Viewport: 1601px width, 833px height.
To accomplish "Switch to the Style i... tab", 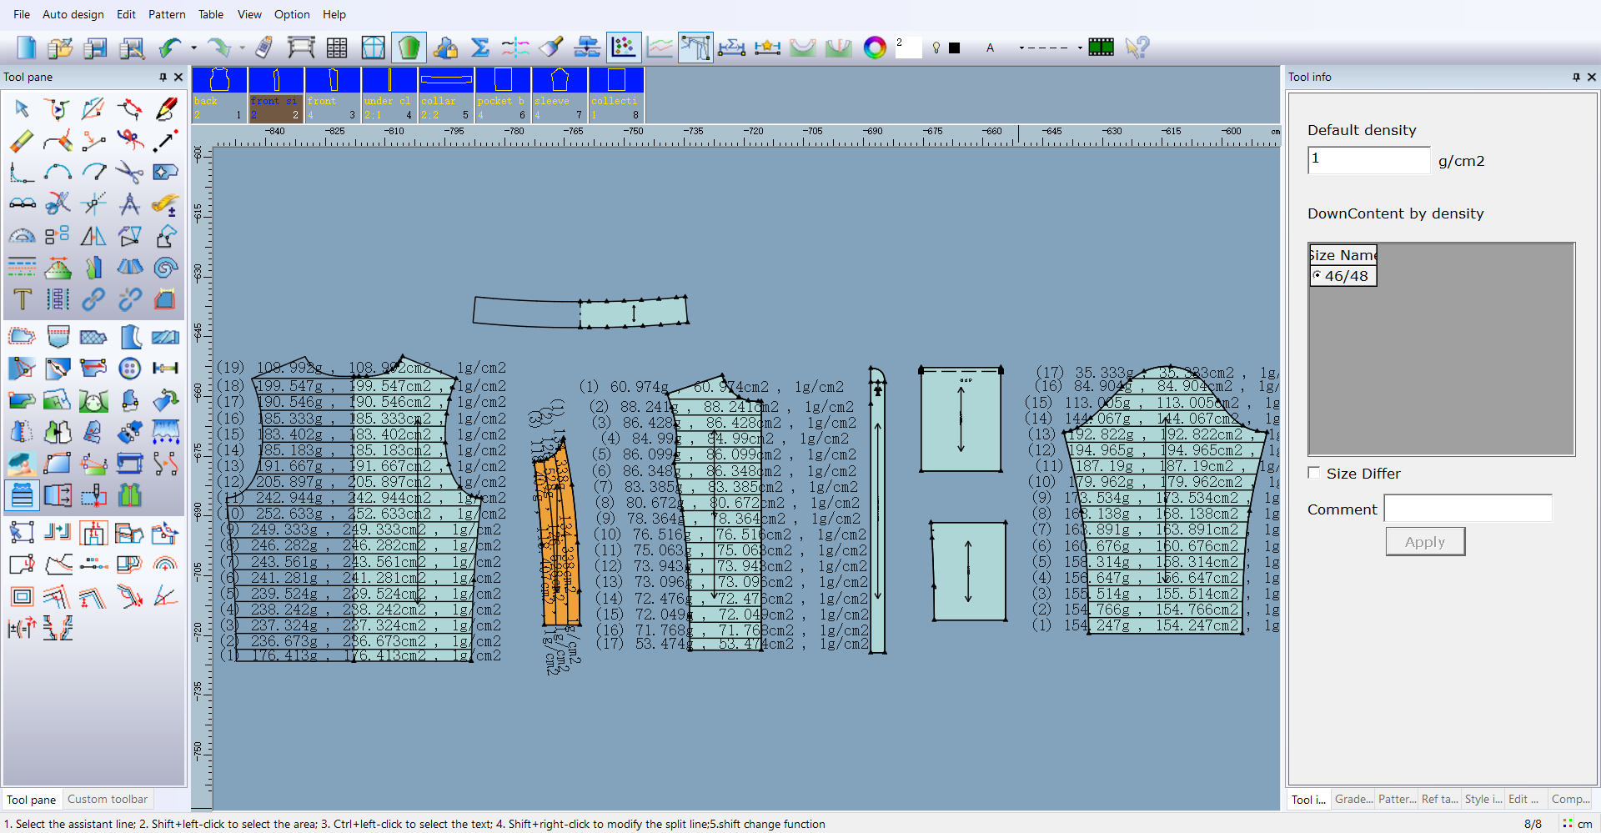I will click(x=1483, y=799).
